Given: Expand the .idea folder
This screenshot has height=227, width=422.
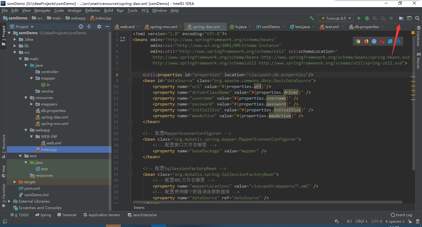Looking at the screenshot, I should pyautogui.click(x=15, y=39).
